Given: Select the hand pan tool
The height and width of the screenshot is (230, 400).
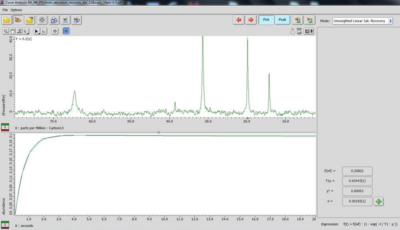Looking at the screenshot, I should pos(12,31).
